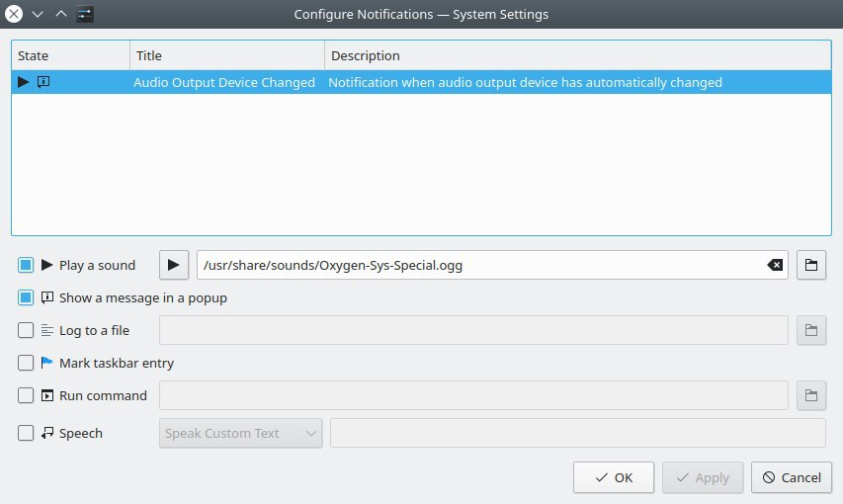The width and height of the screenshot is (843, 504).
Task: Open the Speak Custom Text dropdown
Action: coord(241,433)
